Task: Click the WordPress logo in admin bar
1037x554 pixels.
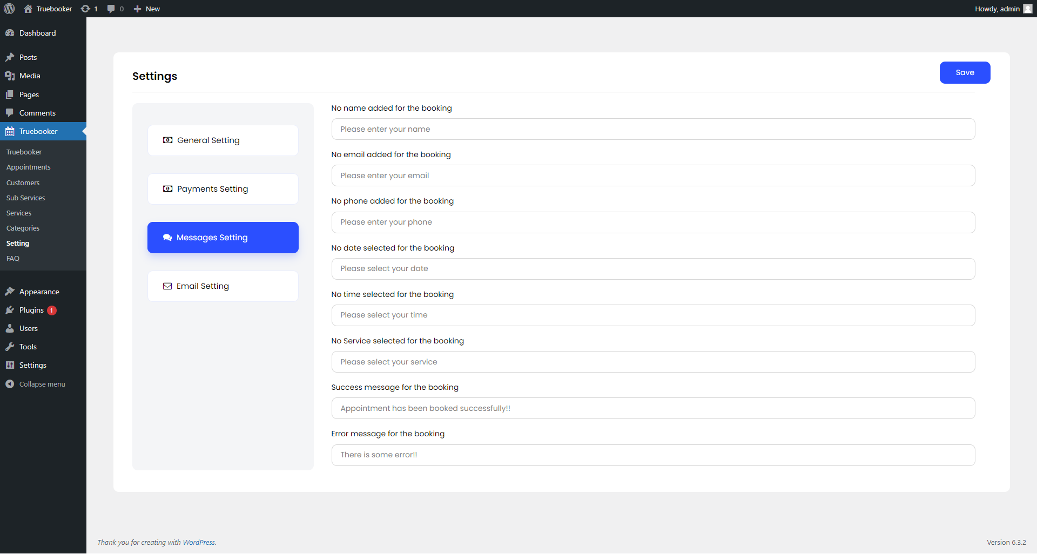Action: click(x=9, y=9)
